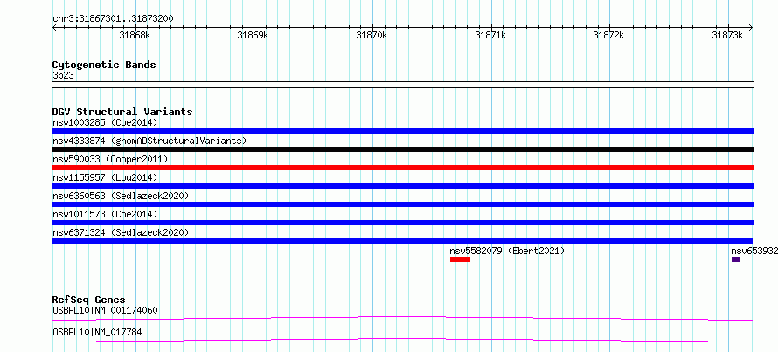Open the nsv1011573 (Coe2014) label
The image size is (778, 352).
coord(105,214)
